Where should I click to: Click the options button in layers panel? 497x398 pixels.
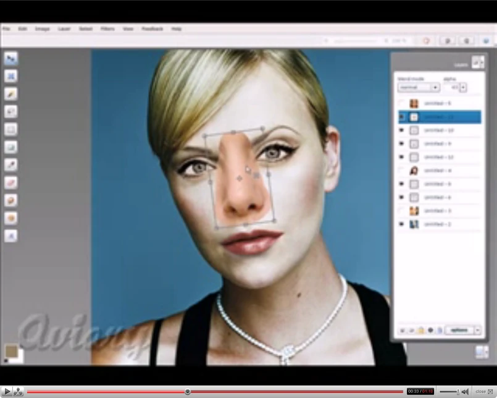click(x=459, y=331)
